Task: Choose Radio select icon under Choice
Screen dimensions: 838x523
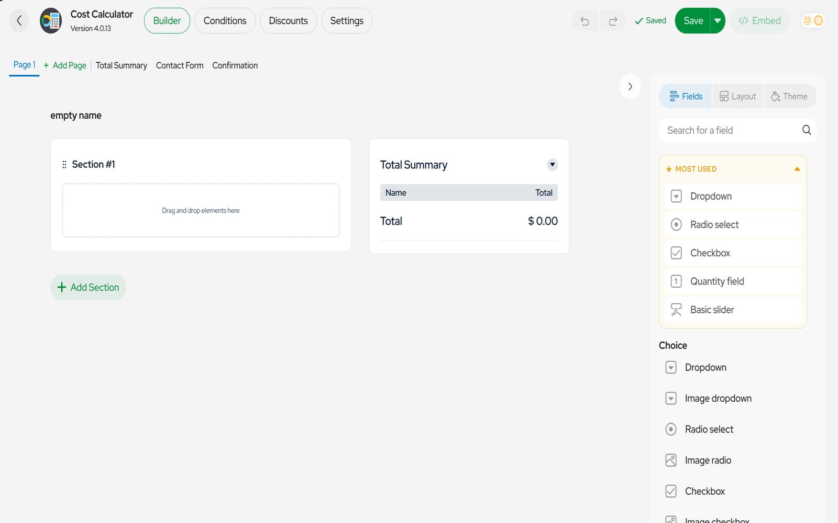Action: (x=671, y=429)
